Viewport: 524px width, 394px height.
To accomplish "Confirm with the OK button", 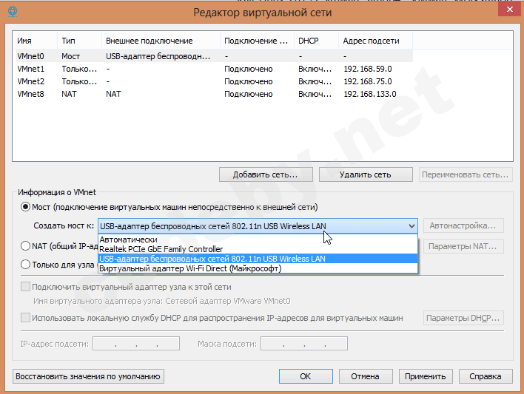I will (306, 376).
